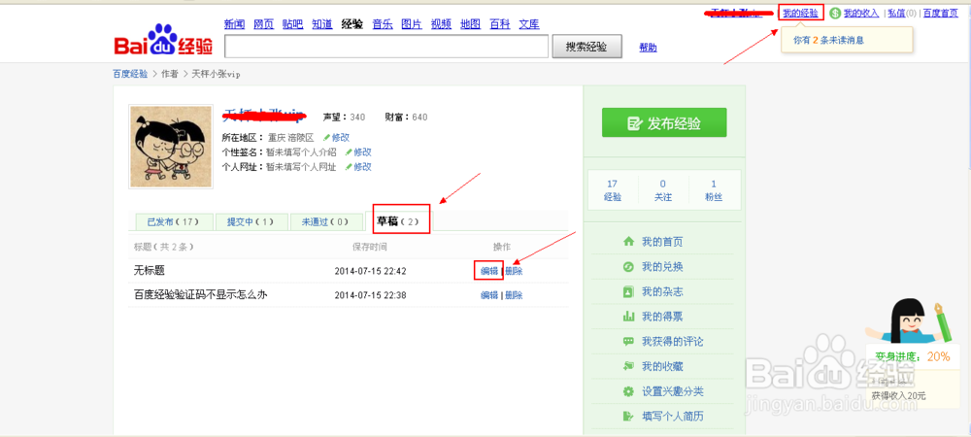Viewport: 971px width, 437px height.
Task: Open the 贴吧 navigation link
Action: (293, 24)
